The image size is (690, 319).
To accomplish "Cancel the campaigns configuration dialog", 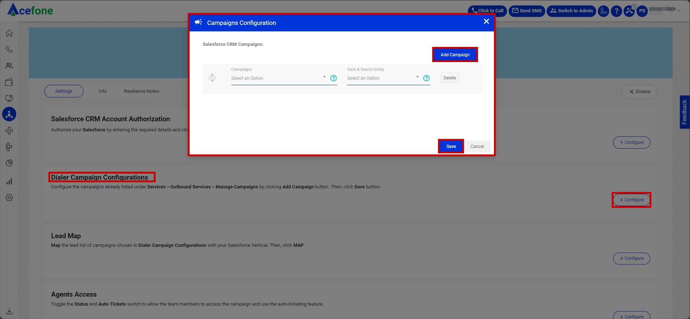I will (x=477, y=146).
